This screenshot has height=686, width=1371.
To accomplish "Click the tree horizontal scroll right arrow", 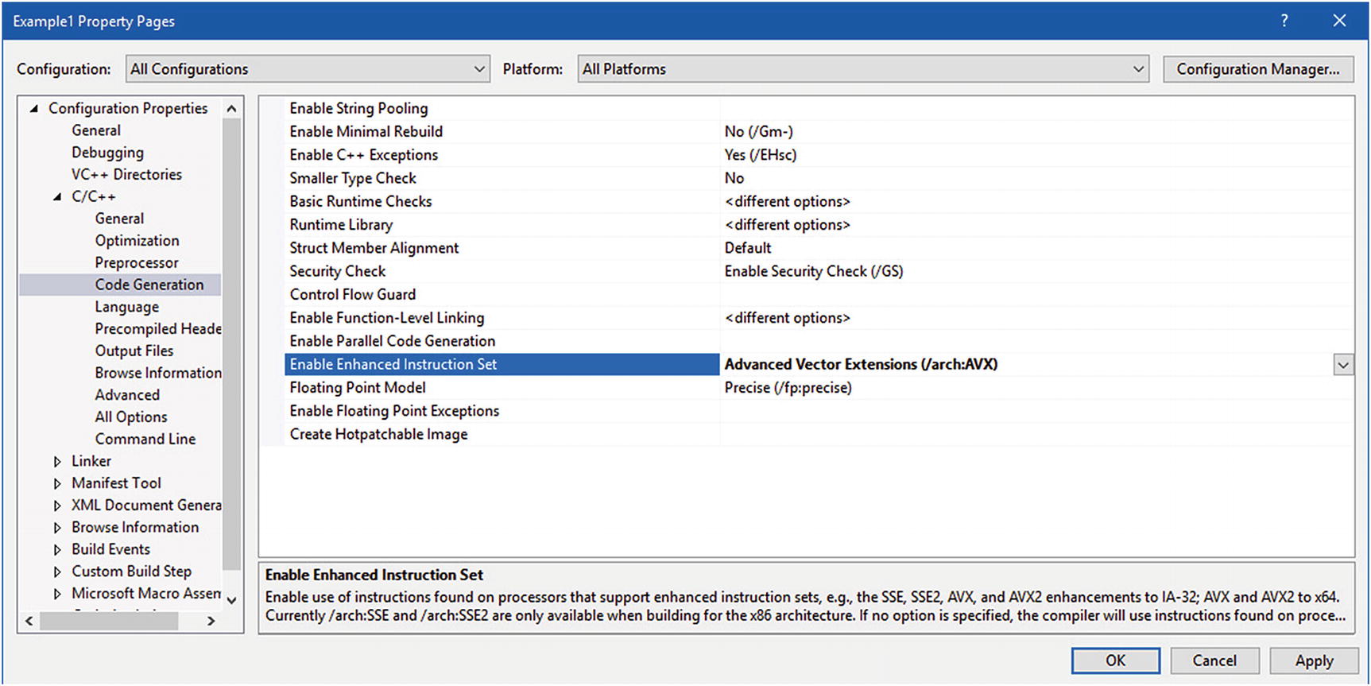I will pos(211,621).
